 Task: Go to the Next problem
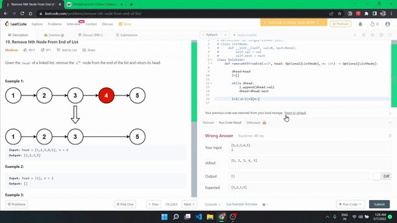point(189,204)
